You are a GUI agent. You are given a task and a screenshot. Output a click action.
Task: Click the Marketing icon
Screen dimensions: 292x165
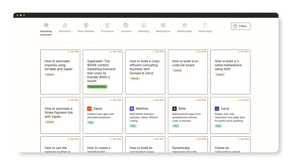[x=144, y=25]
